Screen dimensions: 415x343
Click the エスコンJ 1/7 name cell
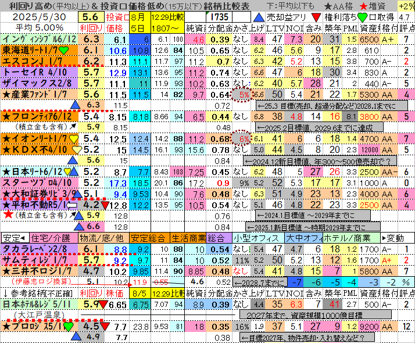click(39, 61)
